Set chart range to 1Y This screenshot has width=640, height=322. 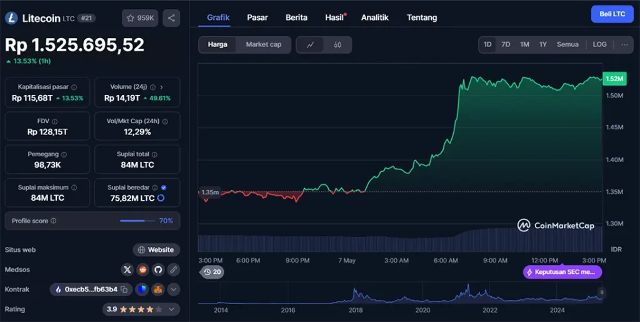(543, 44)
